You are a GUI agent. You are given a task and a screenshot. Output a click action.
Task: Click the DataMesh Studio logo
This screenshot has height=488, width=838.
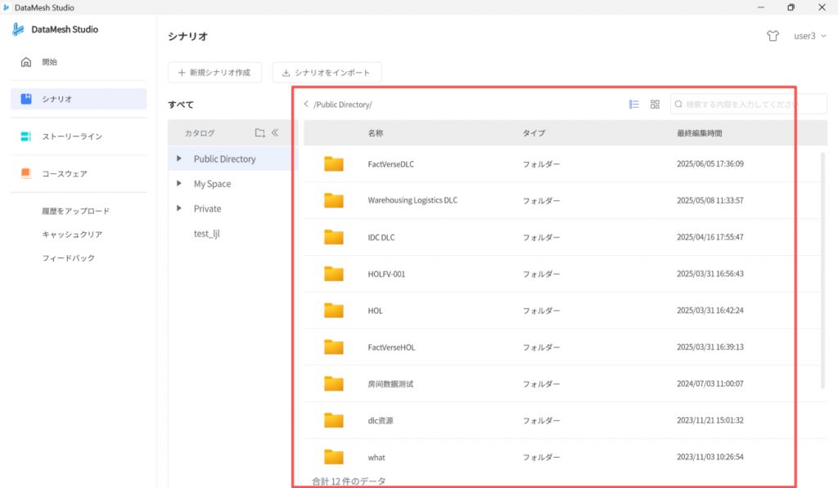coord(19,29)
